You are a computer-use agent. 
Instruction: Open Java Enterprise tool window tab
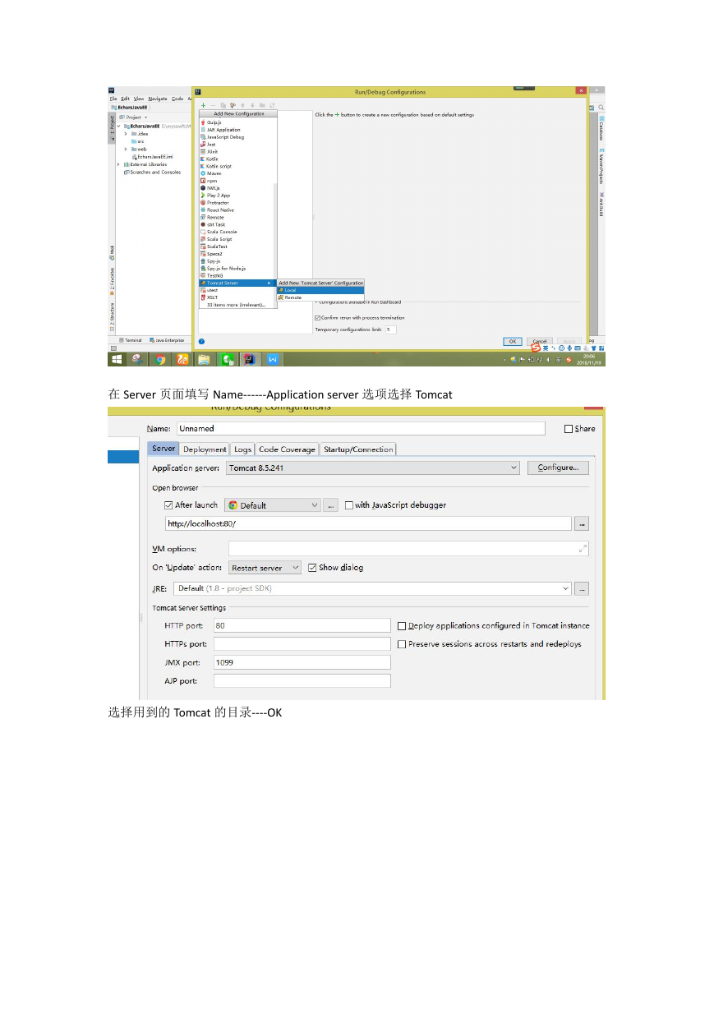[x=168, y=340]
